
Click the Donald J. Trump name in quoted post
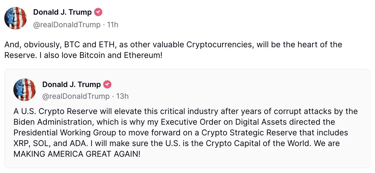pyautogui.click(x=72, y=85)
